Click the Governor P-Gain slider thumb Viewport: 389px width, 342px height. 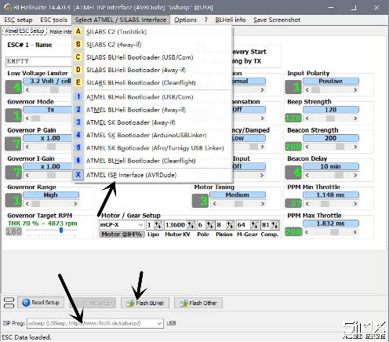51,147
